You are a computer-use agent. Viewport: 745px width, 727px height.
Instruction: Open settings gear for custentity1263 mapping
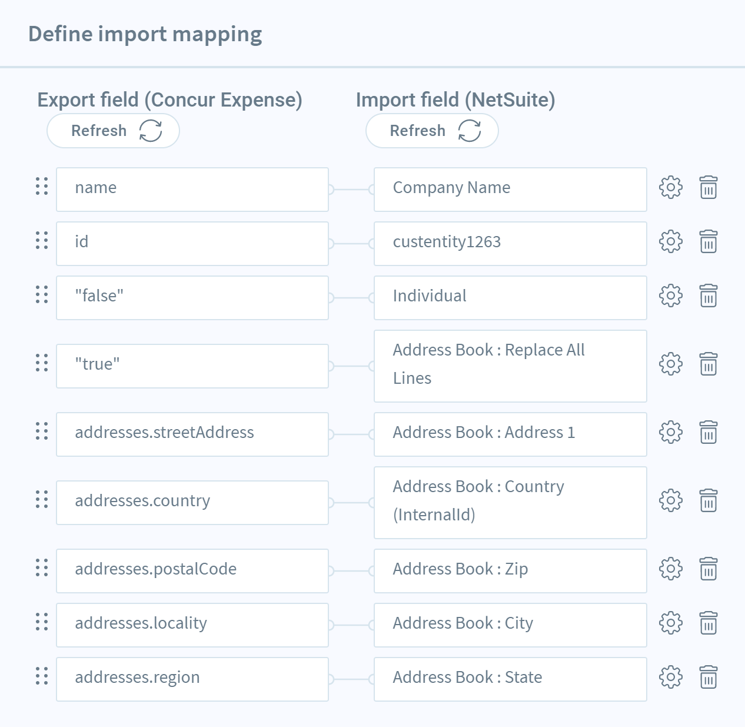click(x=671, y=242)
